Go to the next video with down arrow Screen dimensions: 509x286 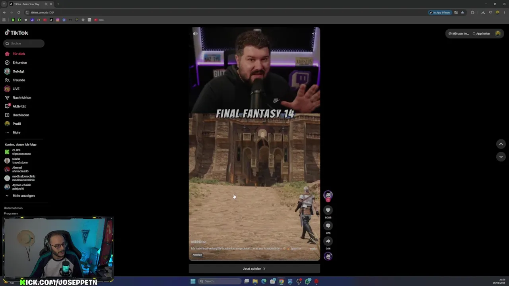(x=501, y=157)
